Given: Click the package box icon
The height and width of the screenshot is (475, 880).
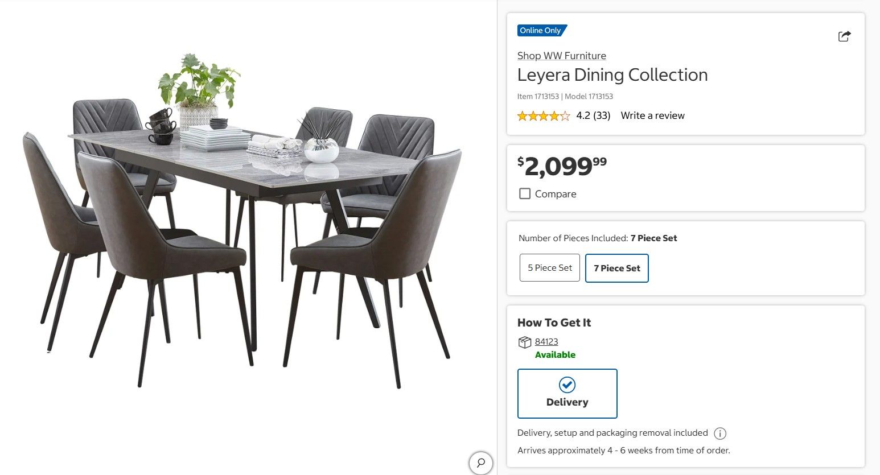Looking at the screenshot, I should [525, 342].
